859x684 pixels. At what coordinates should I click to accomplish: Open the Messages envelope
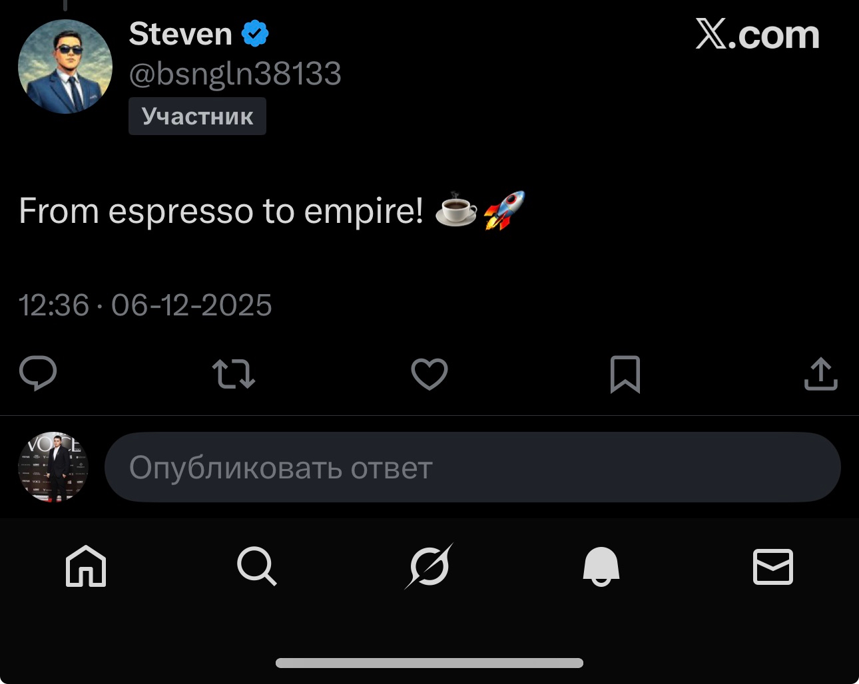(x=772, y=566)
